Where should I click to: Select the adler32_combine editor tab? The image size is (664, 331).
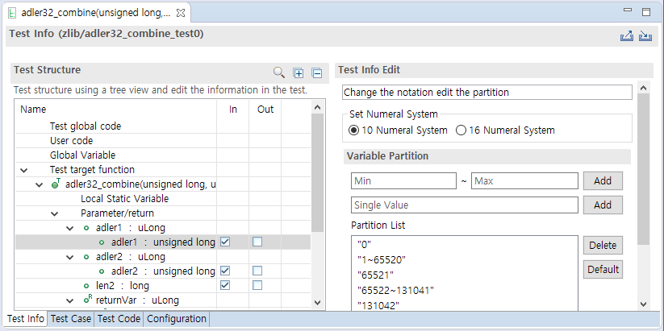pos(96,13)
